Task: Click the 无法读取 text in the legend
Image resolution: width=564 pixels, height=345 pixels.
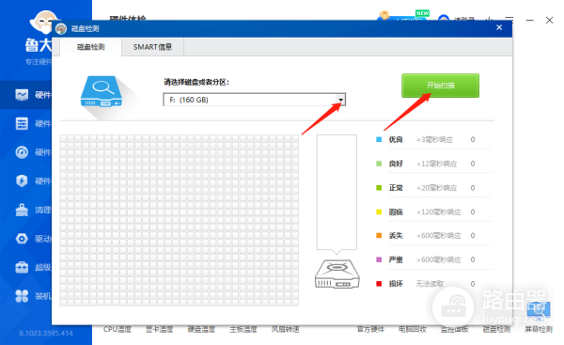Action: [x=430, y=284]
